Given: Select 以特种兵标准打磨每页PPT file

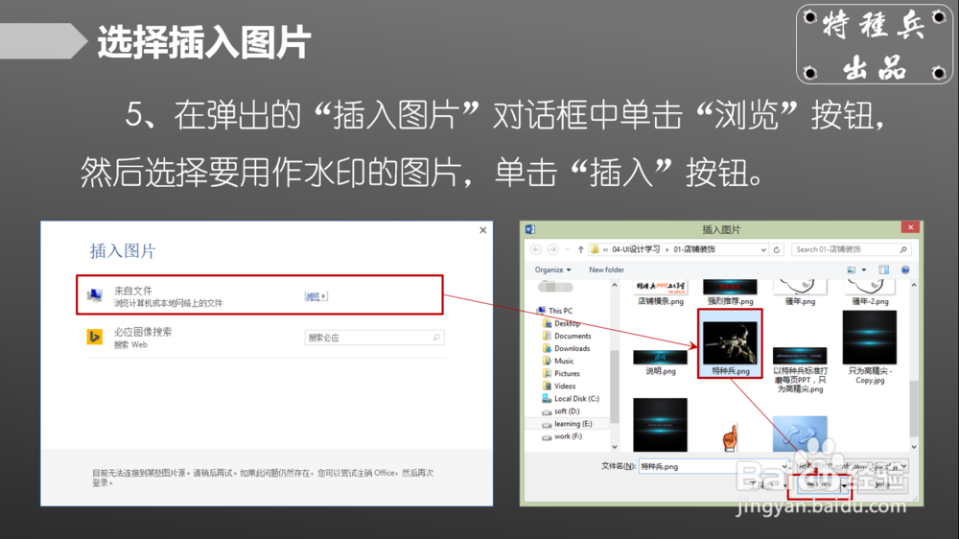Looking at the screenshot, I should (800, 369).
